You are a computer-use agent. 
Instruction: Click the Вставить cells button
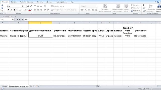[x=136, y=5]
